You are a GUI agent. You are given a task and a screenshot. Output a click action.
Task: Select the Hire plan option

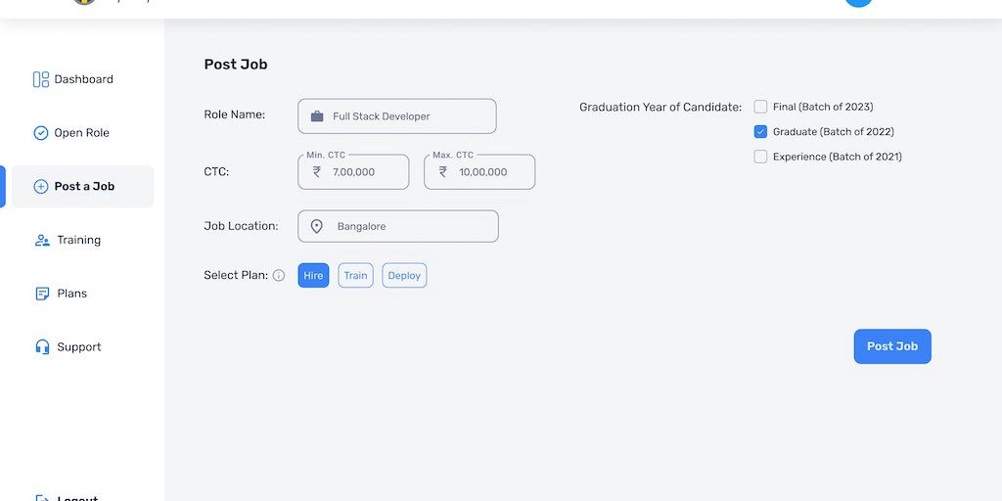313,276
